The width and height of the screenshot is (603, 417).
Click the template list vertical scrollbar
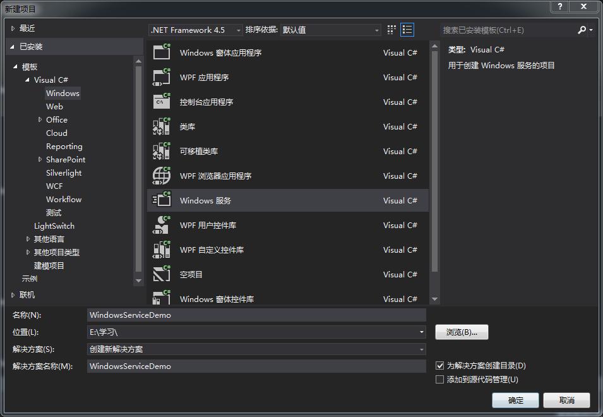[434, 158]
